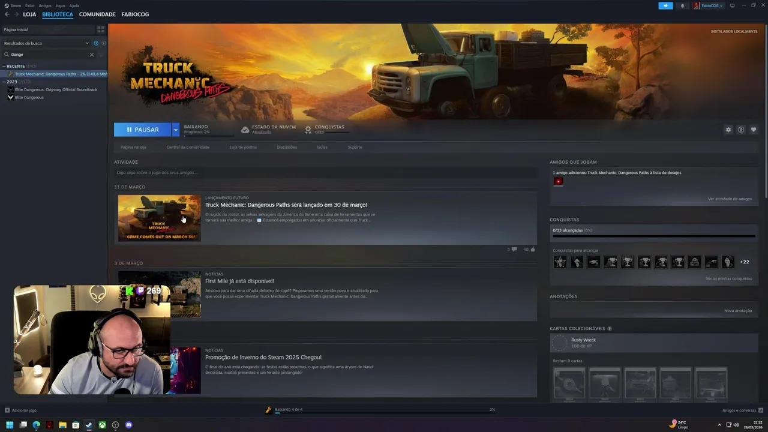
Task: Open the announcements megaphone icon
Action: 665,5
